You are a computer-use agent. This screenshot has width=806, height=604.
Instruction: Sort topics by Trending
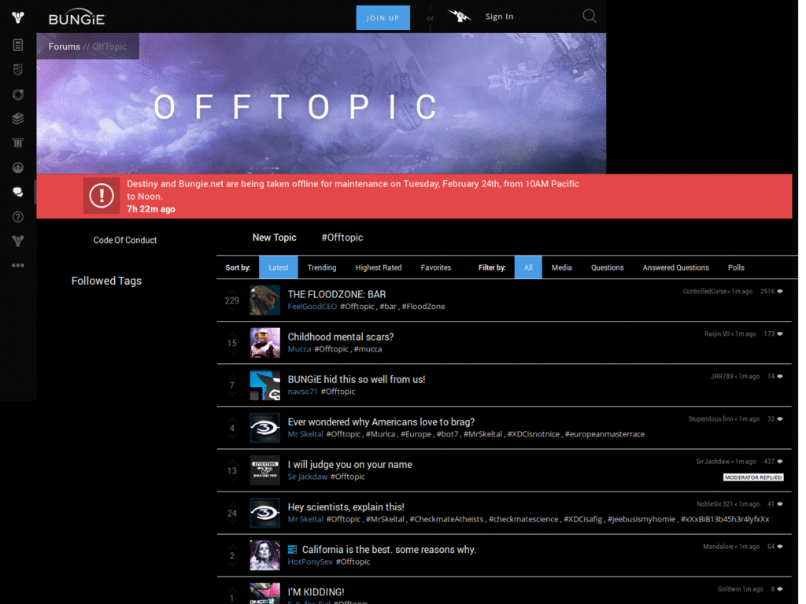point(322,267)
